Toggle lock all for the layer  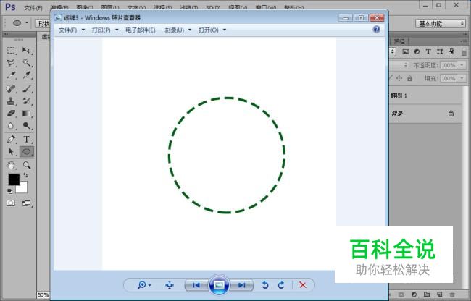[409, 78]
